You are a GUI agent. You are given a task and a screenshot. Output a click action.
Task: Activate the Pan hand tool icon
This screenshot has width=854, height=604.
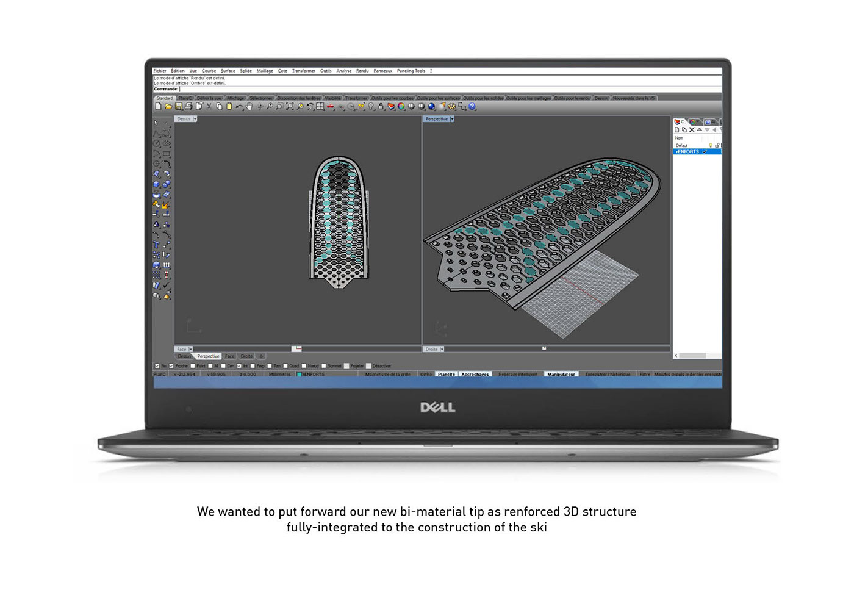pos(251,106)
